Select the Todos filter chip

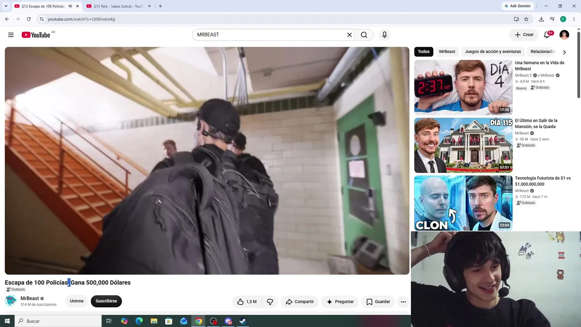coord(423,52)
